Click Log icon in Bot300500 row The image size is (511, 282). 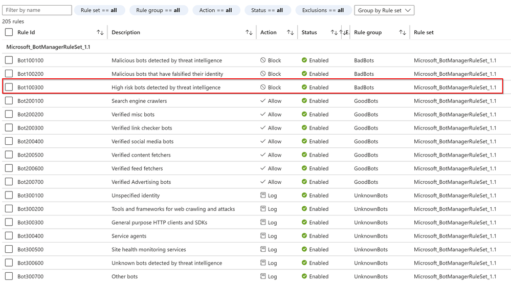tap(263, 249)
